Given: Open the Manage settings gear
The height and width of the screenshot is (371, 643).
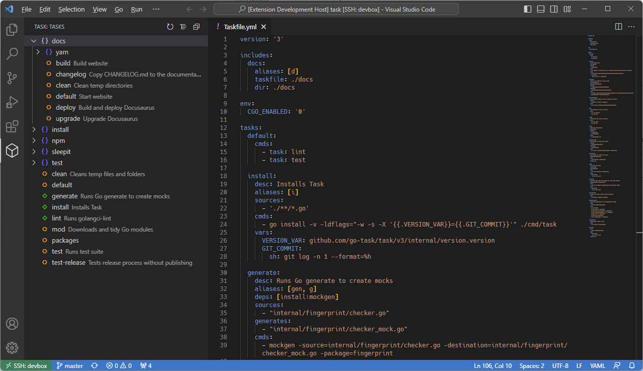Looking at the screenshot, I should [12, 347].
